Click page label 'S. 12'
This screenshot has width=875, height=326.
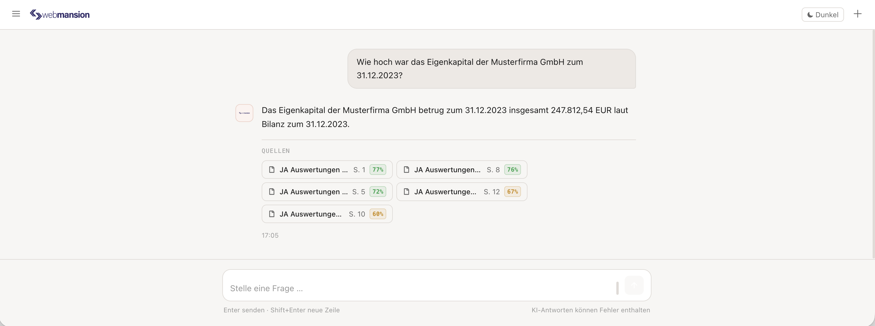(491, 192)
